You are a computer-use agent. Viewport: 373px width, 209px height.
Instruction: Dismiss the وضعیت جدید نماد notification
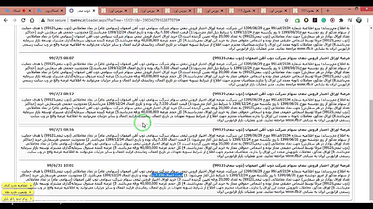(30, 192)
